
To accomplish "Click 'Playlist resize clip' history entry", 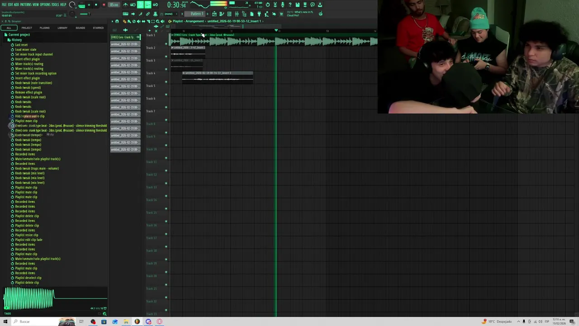I will pos(27,235).
